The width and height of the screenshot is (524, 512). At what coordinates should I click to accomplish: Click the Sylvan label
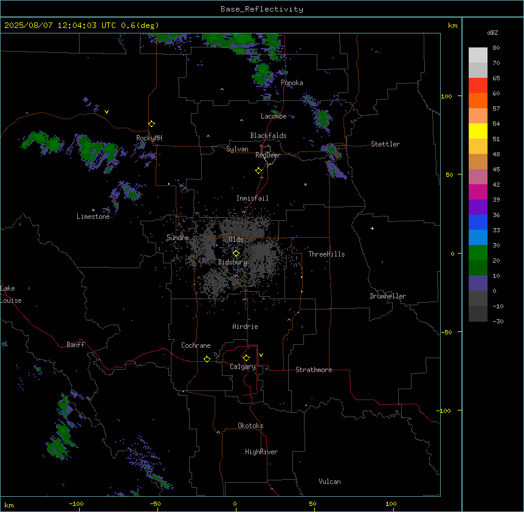click(x=237, y=149)
